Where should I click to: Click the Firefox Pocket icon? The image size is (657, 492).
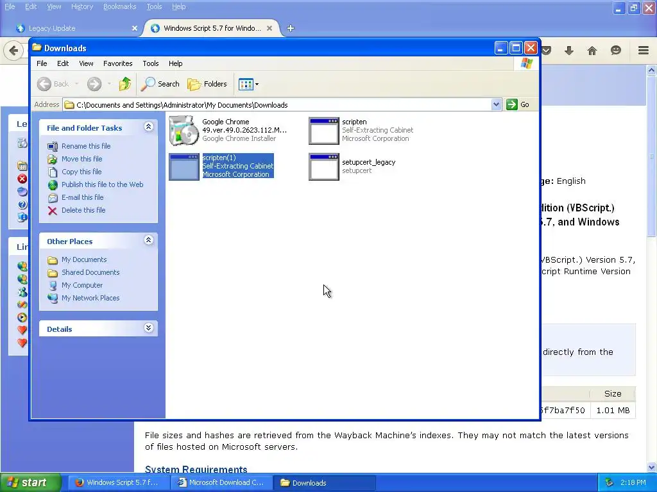coord(546,51)
